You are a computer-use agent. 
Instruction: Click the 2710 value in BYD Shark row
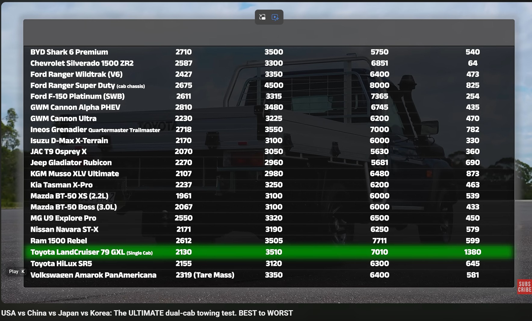coord(184,52)
